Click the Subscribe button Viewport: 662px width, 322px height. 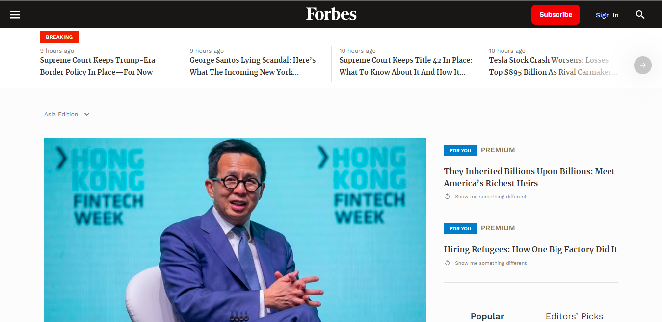556,15
